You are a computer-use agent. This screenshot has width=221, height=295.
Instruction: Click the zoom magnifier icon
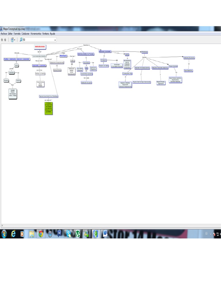(x=21, y=39)
